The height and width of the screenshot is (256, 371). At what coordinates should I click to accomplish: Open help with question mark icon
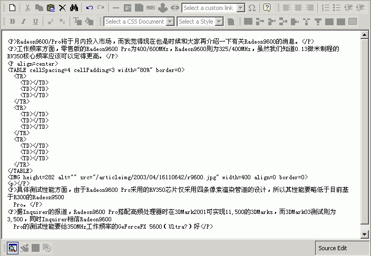point(267,8)
